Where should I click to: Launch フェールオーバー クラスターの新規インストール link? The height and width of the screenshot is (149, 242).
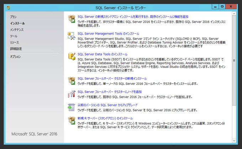112,79
